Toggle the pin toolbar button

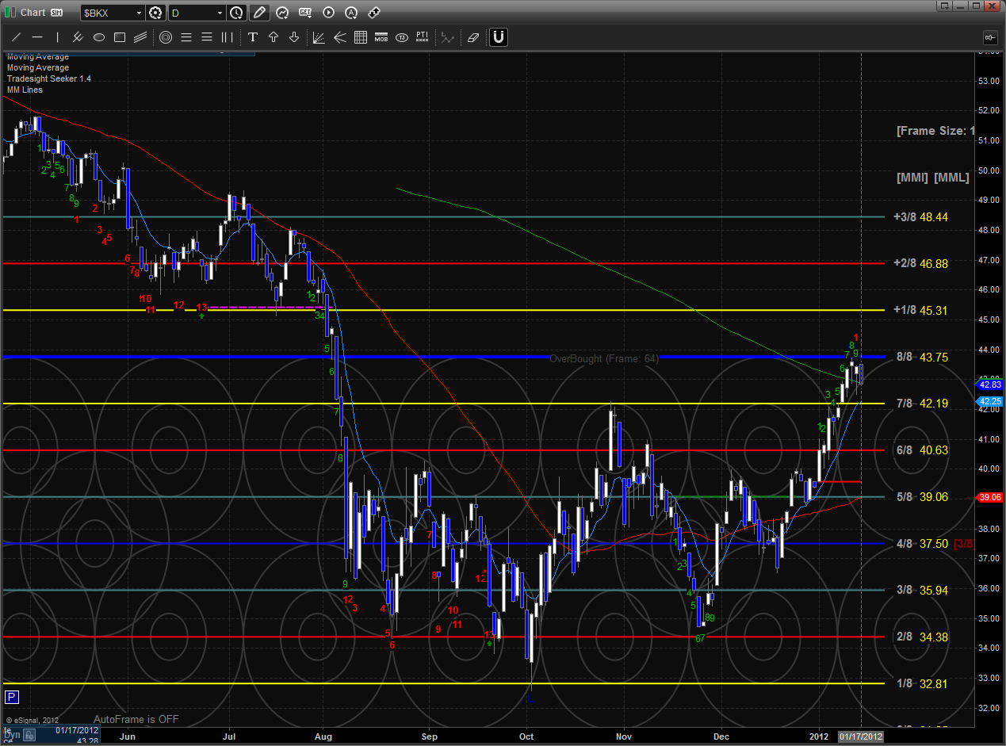(990, 37)
